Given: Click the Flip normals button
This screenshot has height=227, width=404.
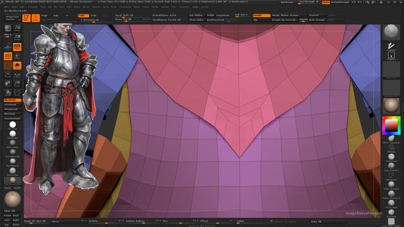Looking at the screenshot, I should point(261,20).
